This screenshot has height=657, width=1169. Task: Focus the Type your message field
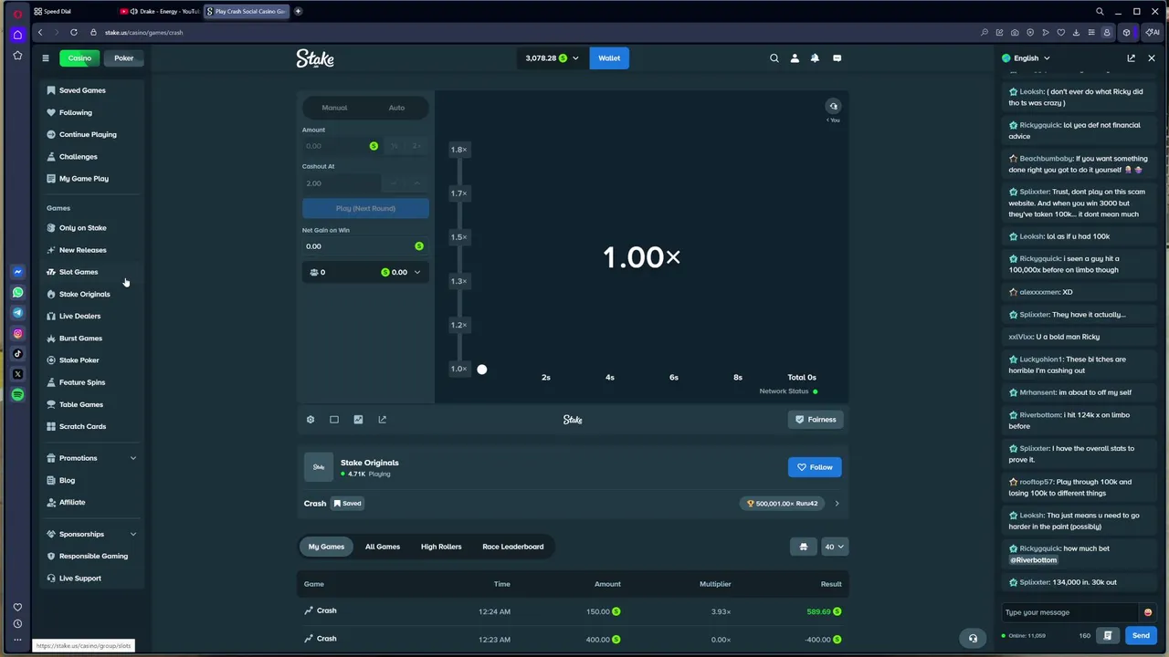tap(1070, 612)
